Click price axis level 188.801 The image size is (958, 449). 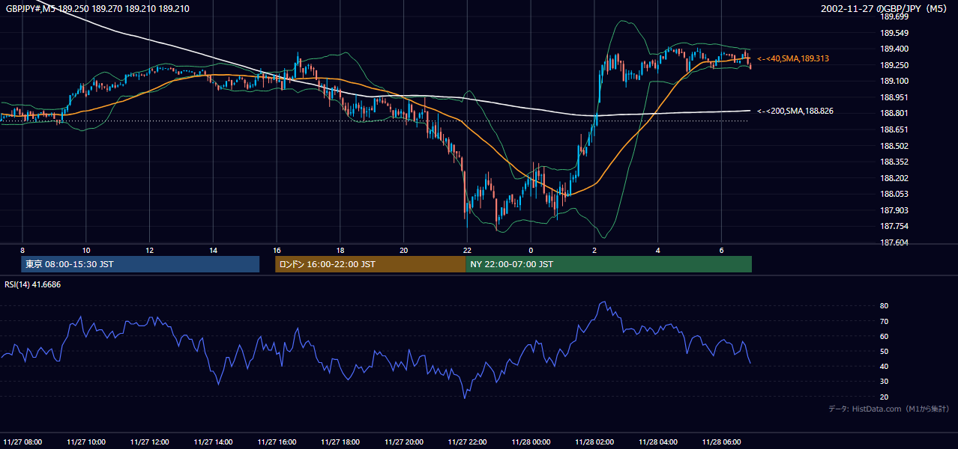pyautogui.click(x=894, y=113)
